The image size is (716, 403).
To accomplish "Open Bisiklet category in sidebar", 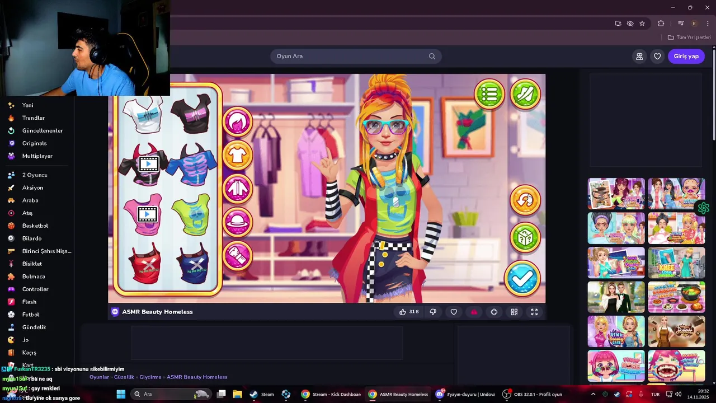I will pyautogui.click(x=32, y=264).
